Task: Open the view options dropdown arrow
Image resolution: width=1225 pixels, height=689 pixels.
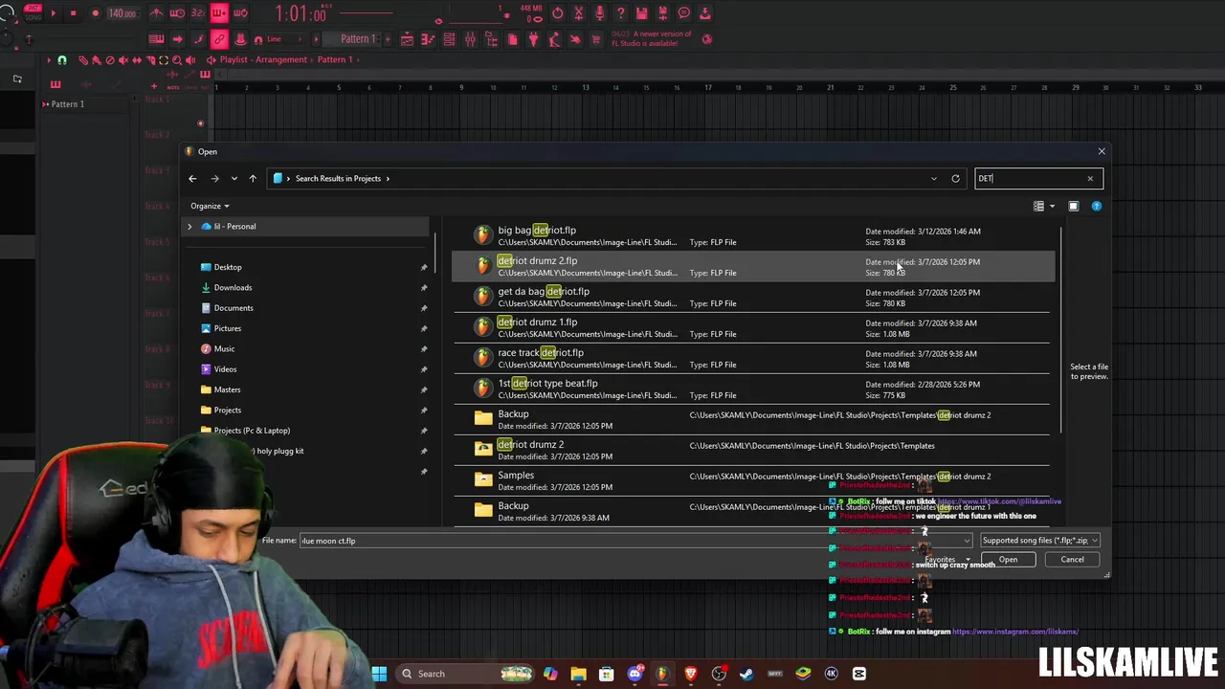Action: pos(1052,206)
